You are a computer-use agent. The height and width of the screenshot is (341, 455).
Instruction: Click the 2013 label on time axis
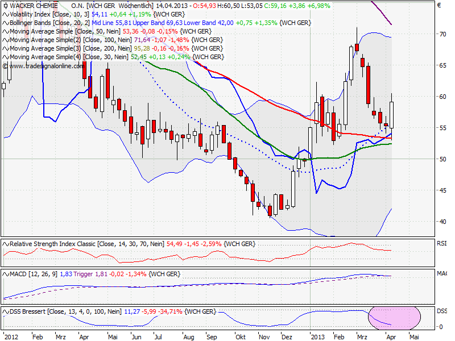pos(318,337)
